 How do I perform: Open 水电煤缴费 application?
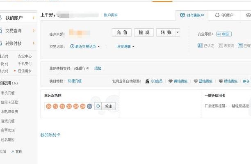click(9, 112)
